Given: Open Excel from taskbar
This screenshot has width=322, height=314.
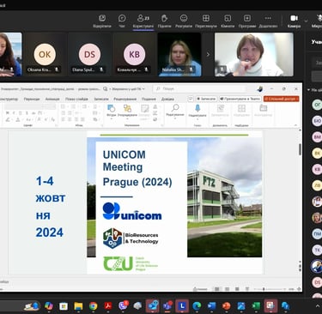Looking at the screenshot, I should tap(256, 306).
